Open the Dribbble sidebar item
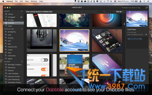The width and height of the screenshot is (152, 95). pyautogui.click(x=13, y=23)
